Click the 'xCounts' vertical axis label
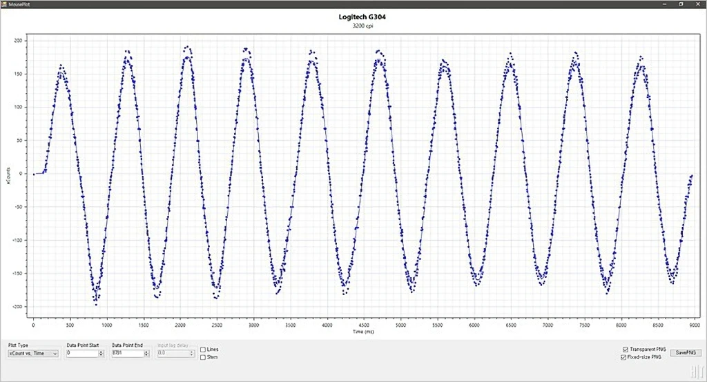707x382 pixels. pos(8,175)
